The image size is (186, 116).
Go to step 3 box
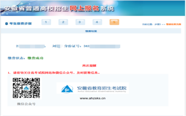pyautogui.click(x=80, y=22)
